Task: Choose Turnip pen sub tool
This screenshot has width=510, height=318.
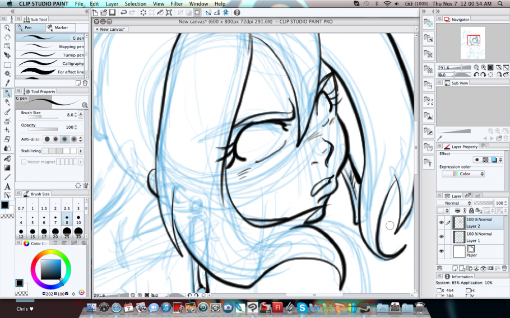Action: tap(50, 55)
